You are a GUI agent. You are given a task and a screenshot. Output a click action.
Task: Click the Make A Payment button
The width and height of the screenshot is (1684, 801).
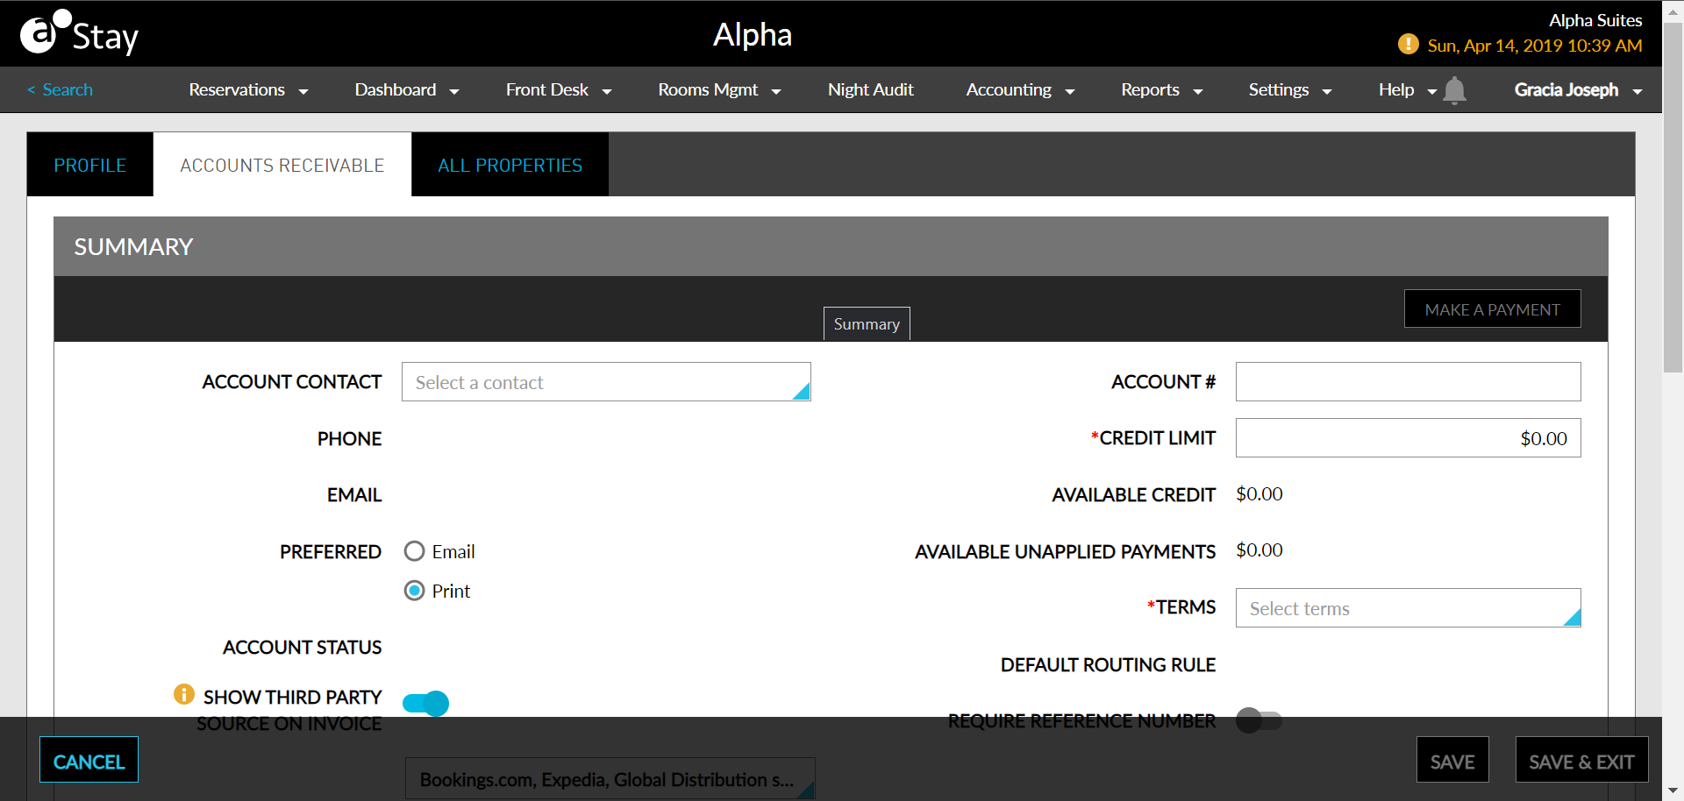tap(1492, 308)
